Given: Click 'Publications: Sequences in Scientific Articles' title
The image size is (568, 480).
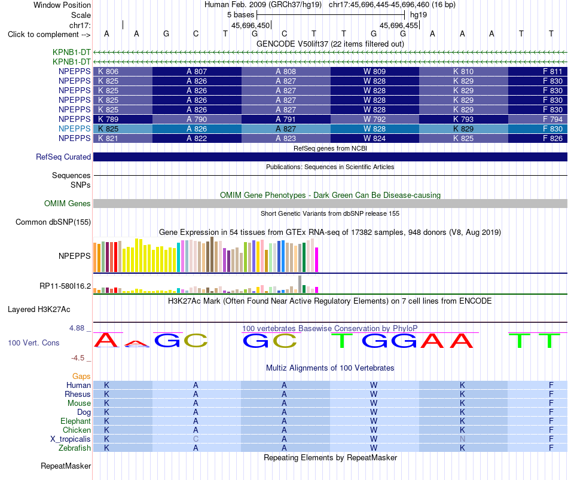Looking at the screenshot, I should [x=330, y=167].
